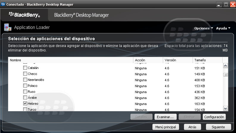Uncheck the Hebreo language checkbox
Screen dimensions: 236x133
point(25,104)
